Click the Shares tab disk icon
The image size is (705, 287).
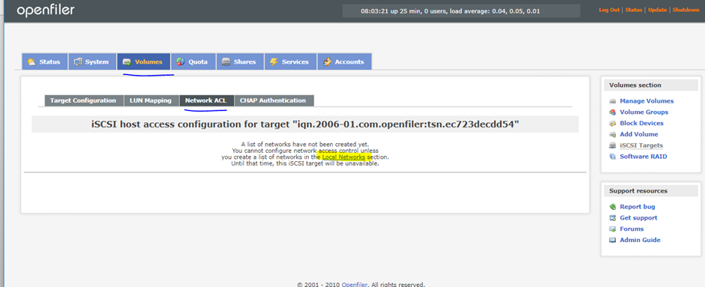(x=226, y=62)
